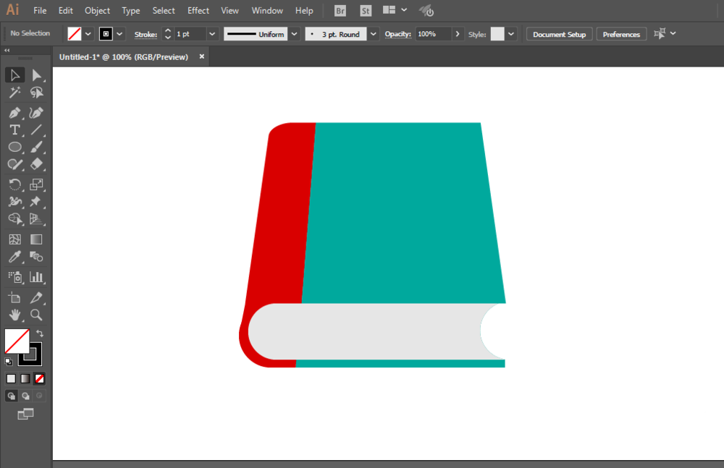Open the Uniform variable width profile dropdown
Image resolution: width=724 pixels, height=468 pixels.
click(x=294, y=34)
